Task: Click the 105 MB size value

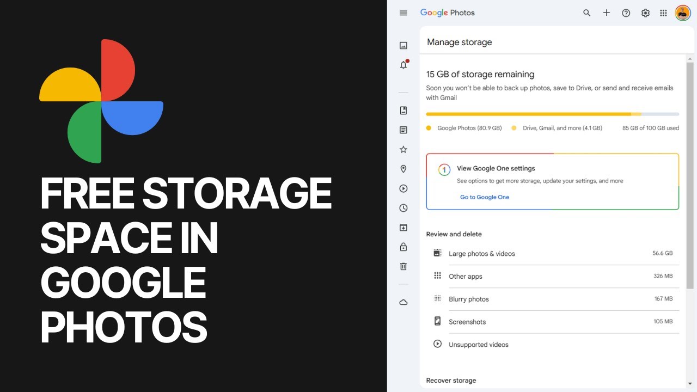Action: click(663, 322)
